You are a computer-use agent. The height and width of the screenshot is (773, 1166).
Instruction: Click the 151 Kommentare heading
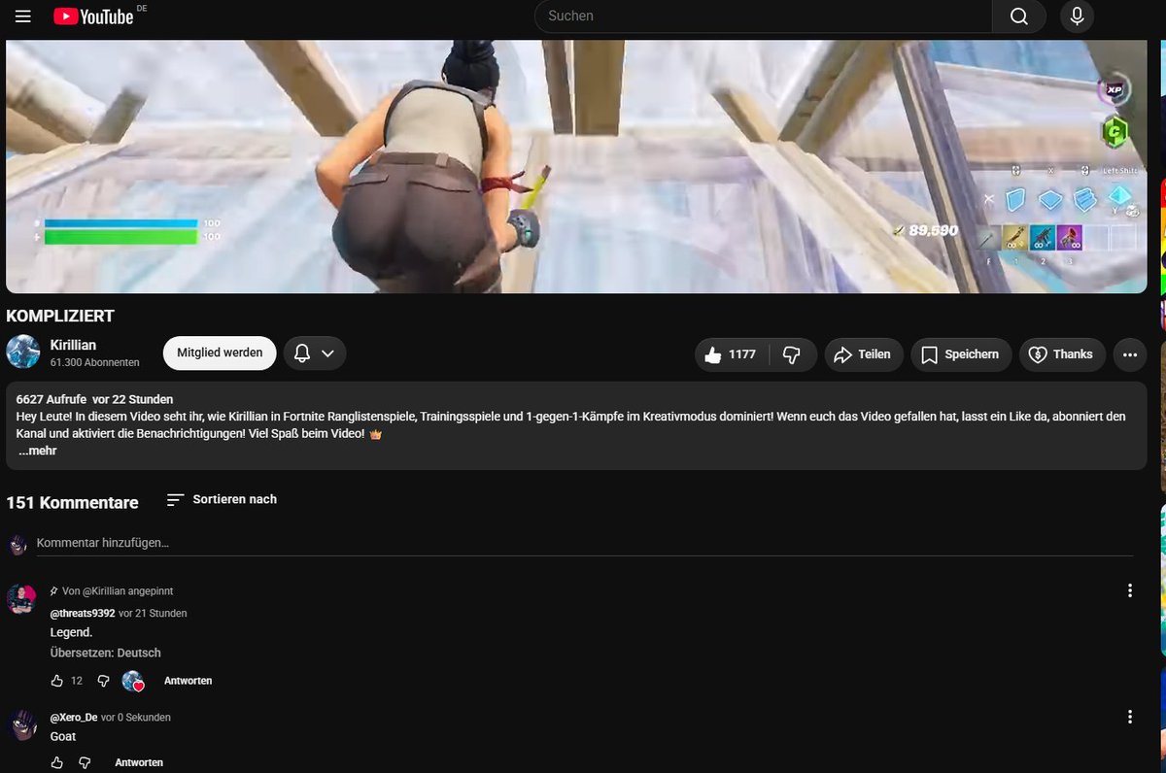point(72,502)
